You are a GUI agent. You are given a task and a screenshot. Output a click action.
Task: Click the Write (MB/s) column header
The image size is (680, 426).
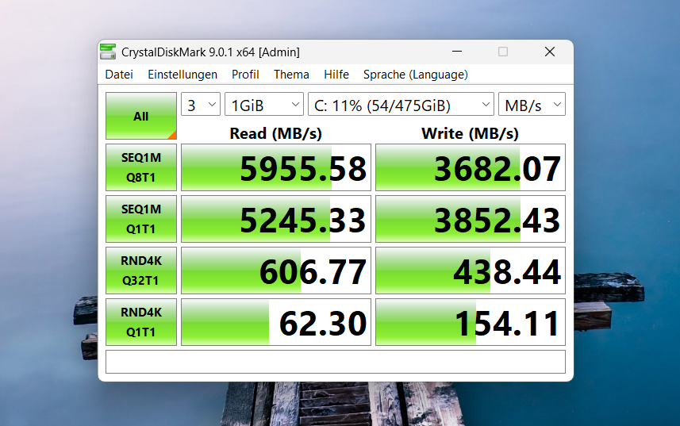coord(470,133)
